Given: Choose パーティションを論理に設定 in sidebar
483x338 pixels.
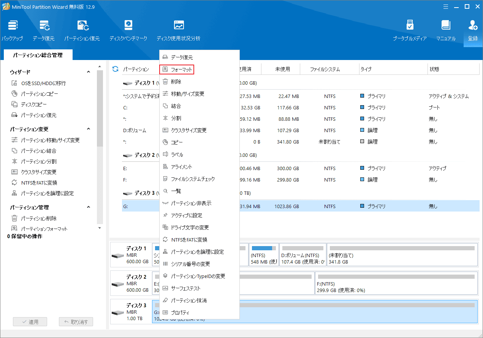Looking at the screenshot, I should click(x=42, y=193).
